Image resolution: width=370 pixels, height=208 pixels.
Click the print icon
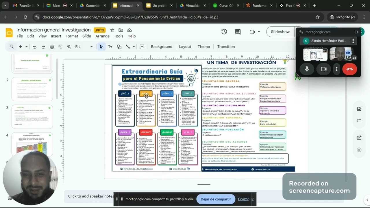52,47
